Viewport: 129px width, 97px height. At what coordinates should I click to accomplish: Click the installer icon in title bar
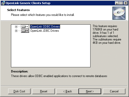click(x=3, y=3)
